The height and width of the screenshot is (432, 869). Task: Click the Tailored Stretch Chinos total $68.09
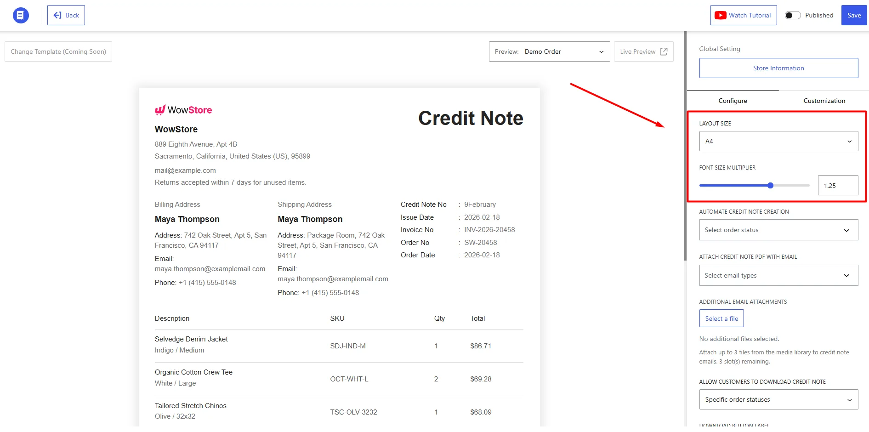(x=481, y=412)
